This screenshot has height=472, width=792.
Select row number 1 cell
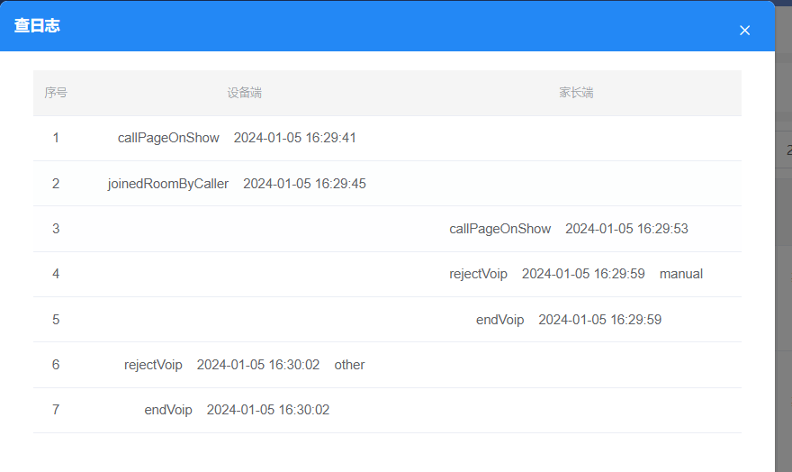point(56,138)
